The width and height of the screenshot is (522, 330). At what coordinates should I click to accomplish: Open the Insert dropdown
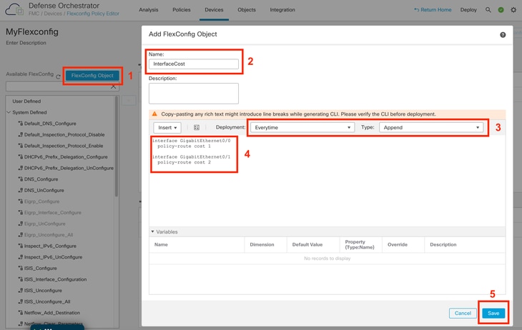pyautogui.click(x=167, y=127)
